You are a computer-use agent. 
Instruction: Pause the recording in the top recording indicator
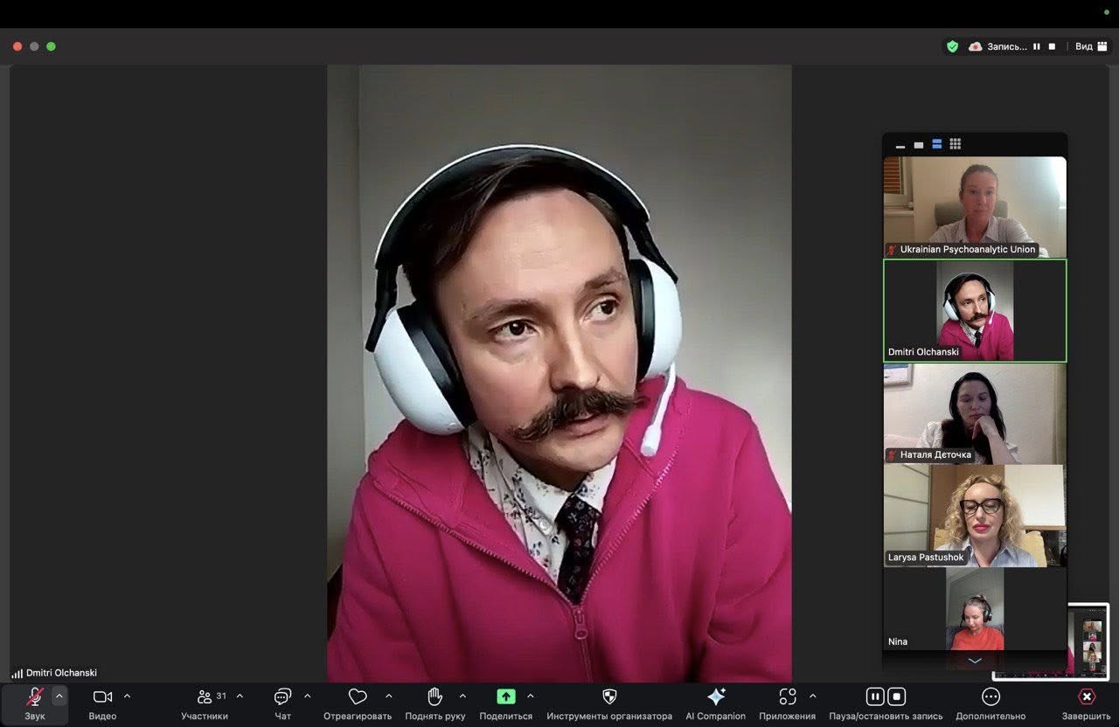tap(1036, 46)
